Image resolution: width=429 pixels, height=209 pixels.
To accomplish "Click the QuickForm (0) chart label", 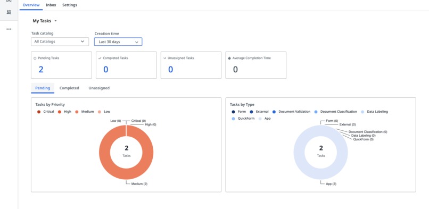I will (364, 139).
